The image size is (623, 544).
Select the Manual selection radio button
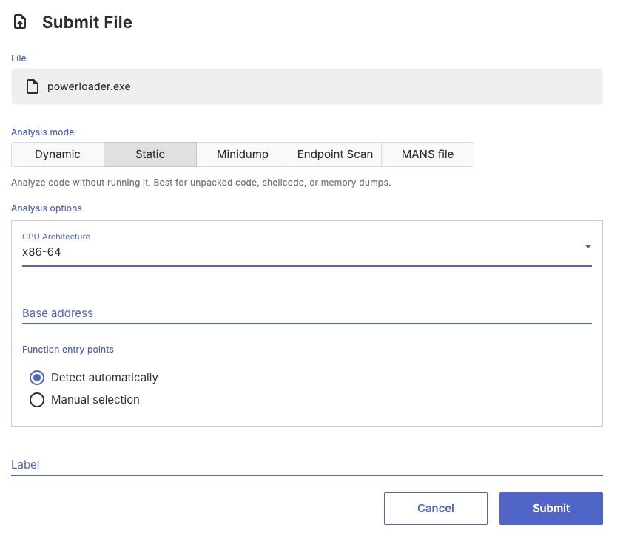point(37,400)
